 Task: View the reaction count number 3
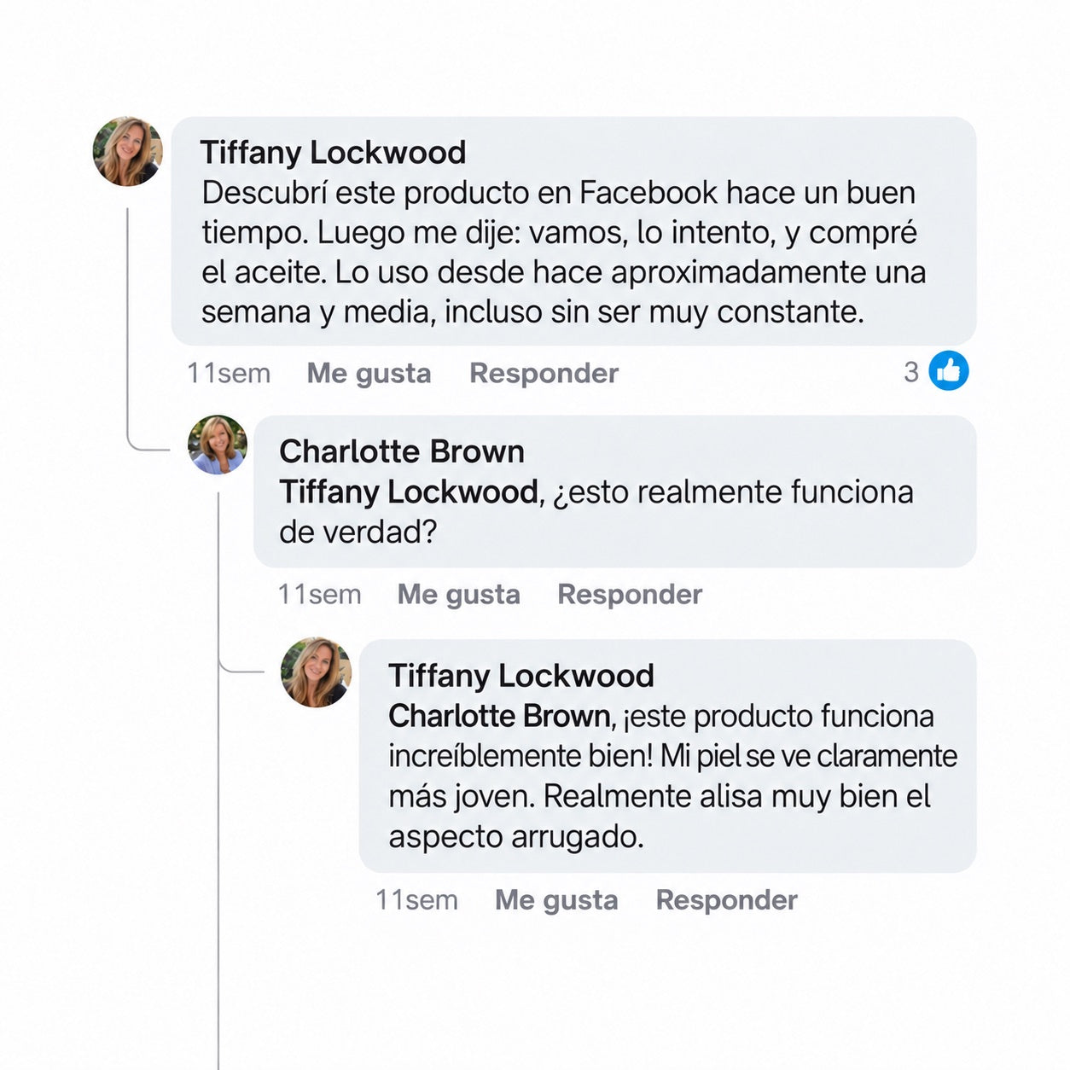point(911,372)
